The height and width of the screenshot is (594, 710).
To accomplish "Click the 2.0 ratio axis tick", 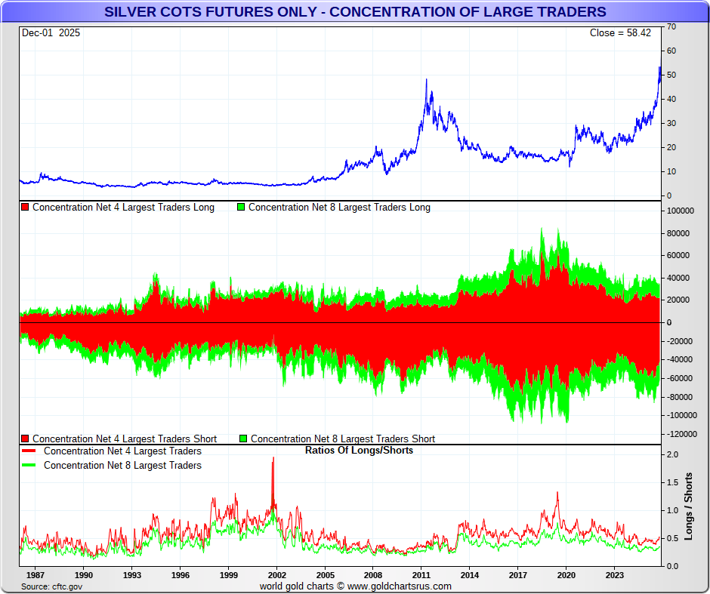I will pyautogui.click(x=672, y=454).
